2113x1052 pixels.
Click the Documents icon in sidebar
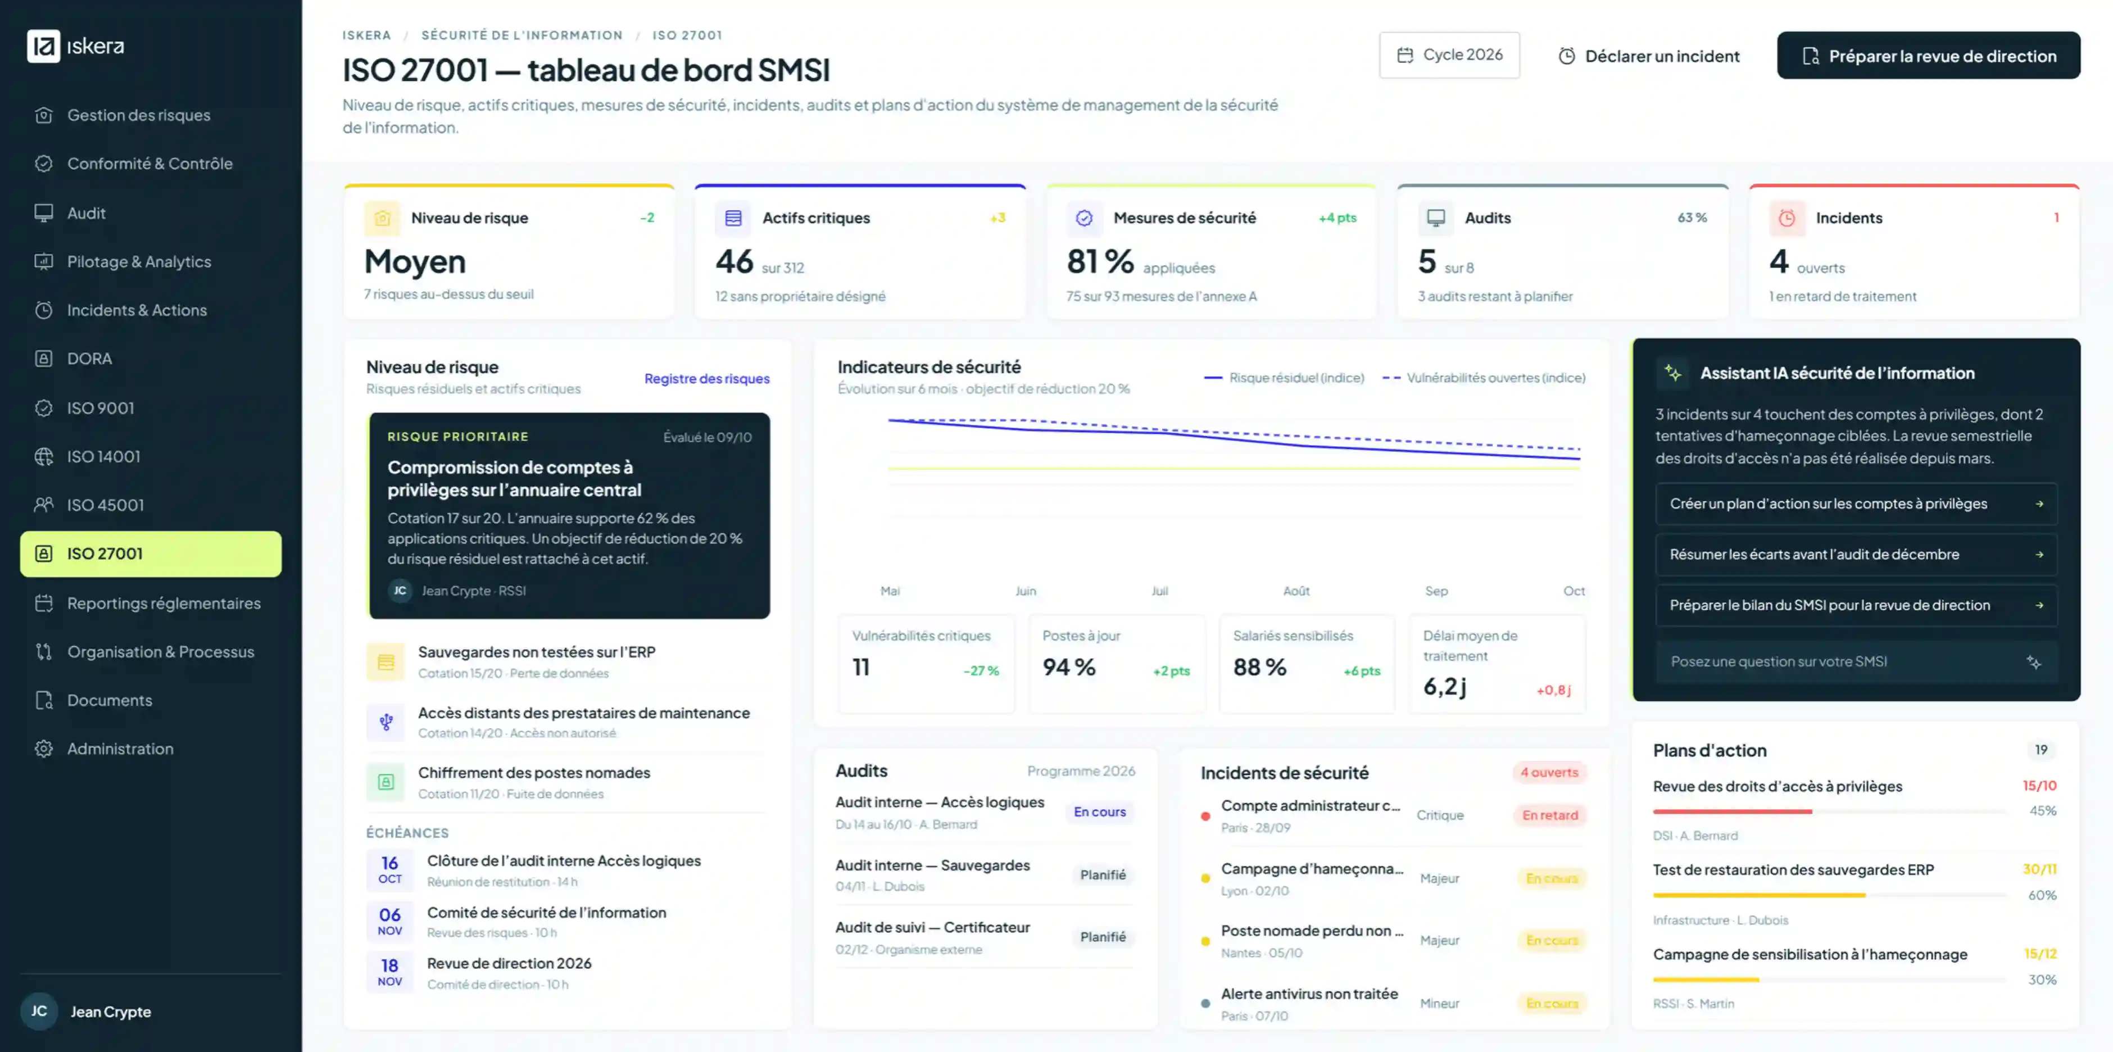(x=43, y=700)
